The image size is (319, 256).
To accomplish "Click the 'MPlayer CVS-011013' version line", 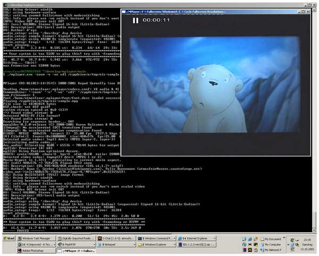I will coord(62,83).
